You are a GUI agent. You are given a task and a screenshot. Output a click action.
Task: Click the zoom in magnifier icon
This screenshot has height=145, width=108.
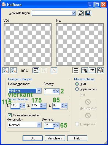[x=13, y=70]
